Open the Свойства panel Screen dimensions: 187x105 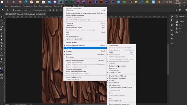(x=180, y=22)
